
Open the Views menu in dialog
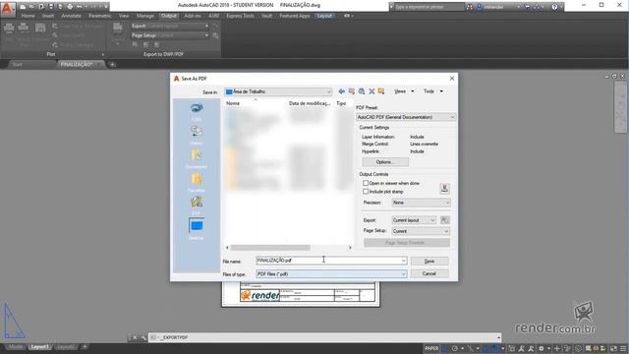pyautogui.click(x=404, y=91)
